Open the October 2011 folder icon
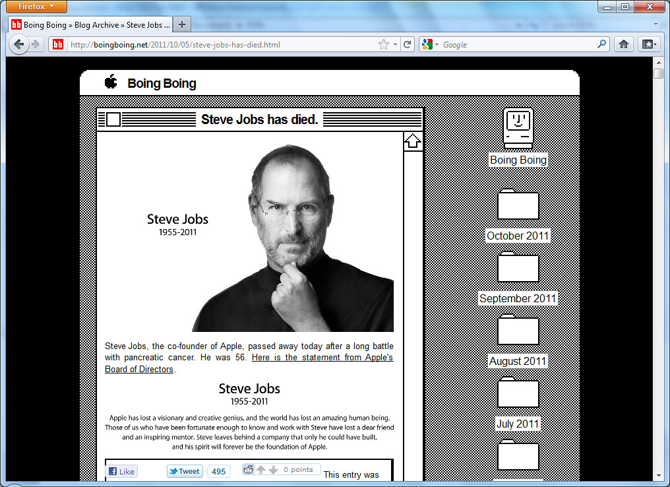 (x=518, y=205)
